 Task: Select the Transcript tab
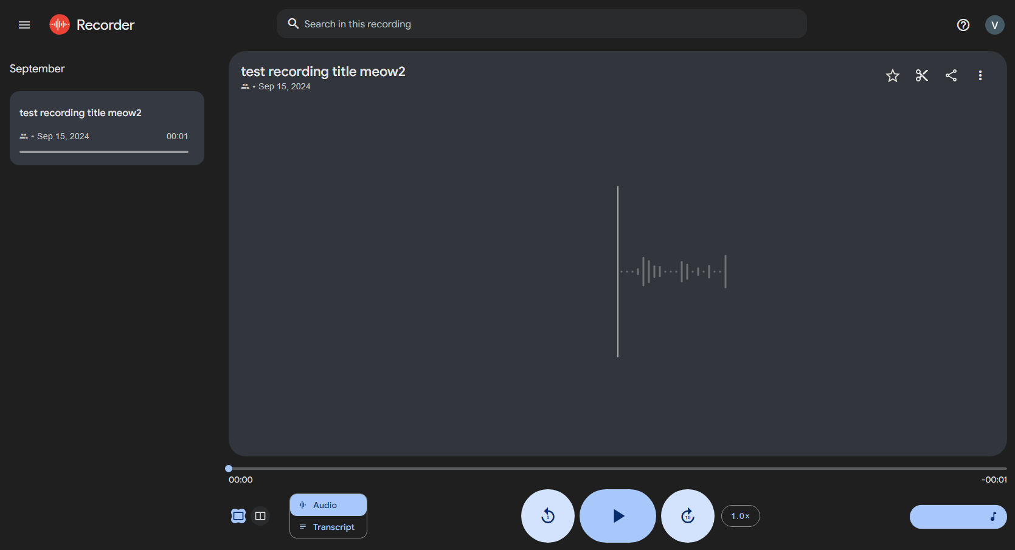[328, 527]
